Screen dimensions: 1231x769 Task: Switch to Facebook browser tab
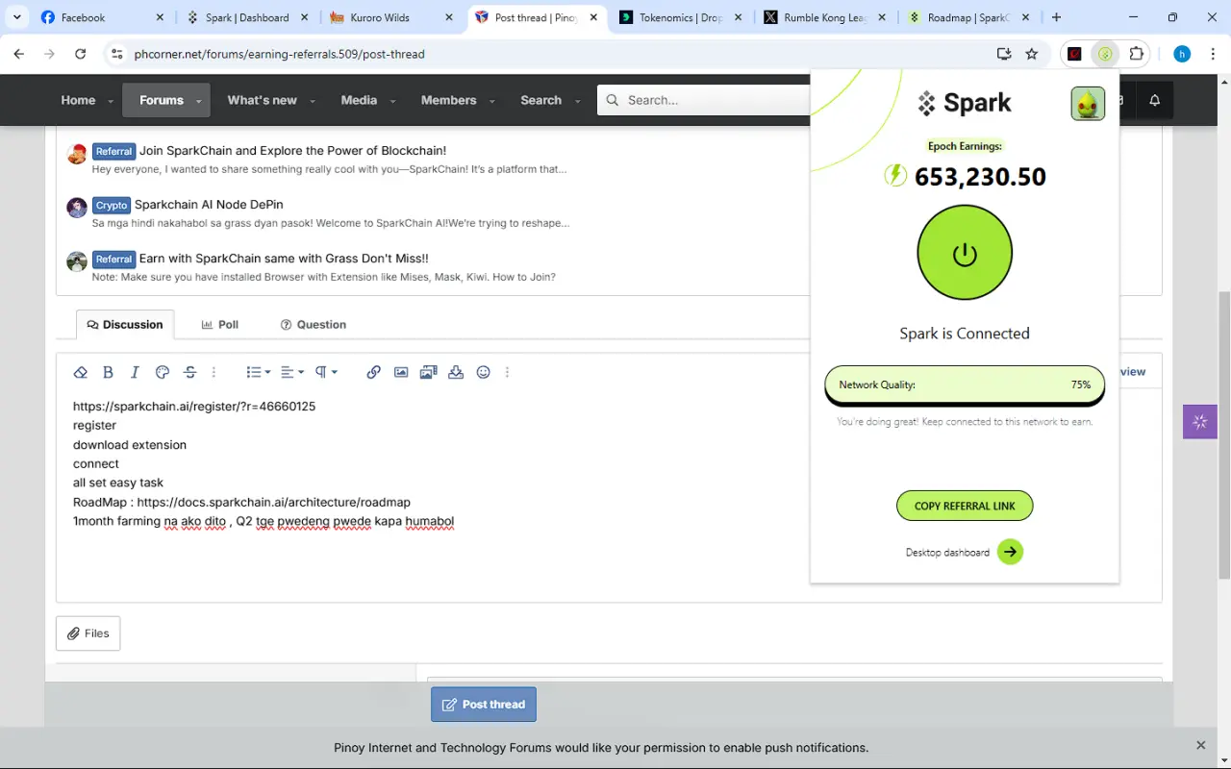pos(102,17)
